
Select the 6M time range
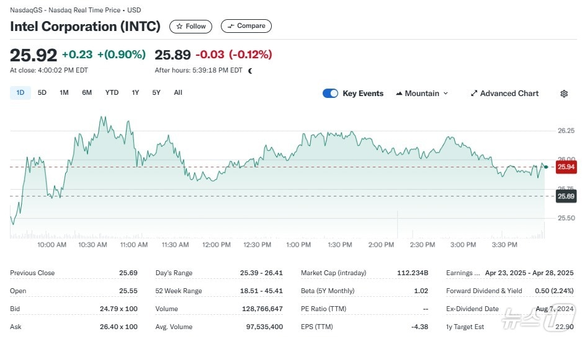(x=87, y=93)
